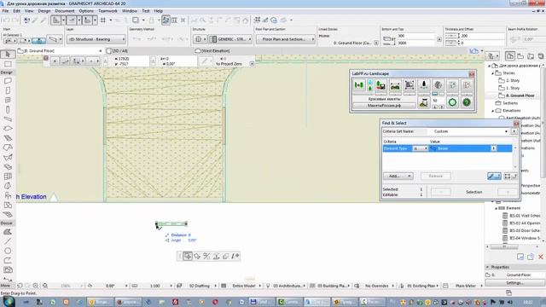Image resolution: width=546 pixels, height=307 pixels.
Task: Click the grid snap icon in the toolbar
Action: coord(103,20)
